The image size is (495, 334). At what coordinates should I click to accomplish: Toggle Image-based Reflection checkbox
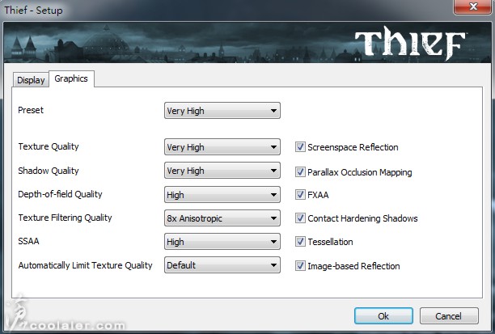(300, 266)
